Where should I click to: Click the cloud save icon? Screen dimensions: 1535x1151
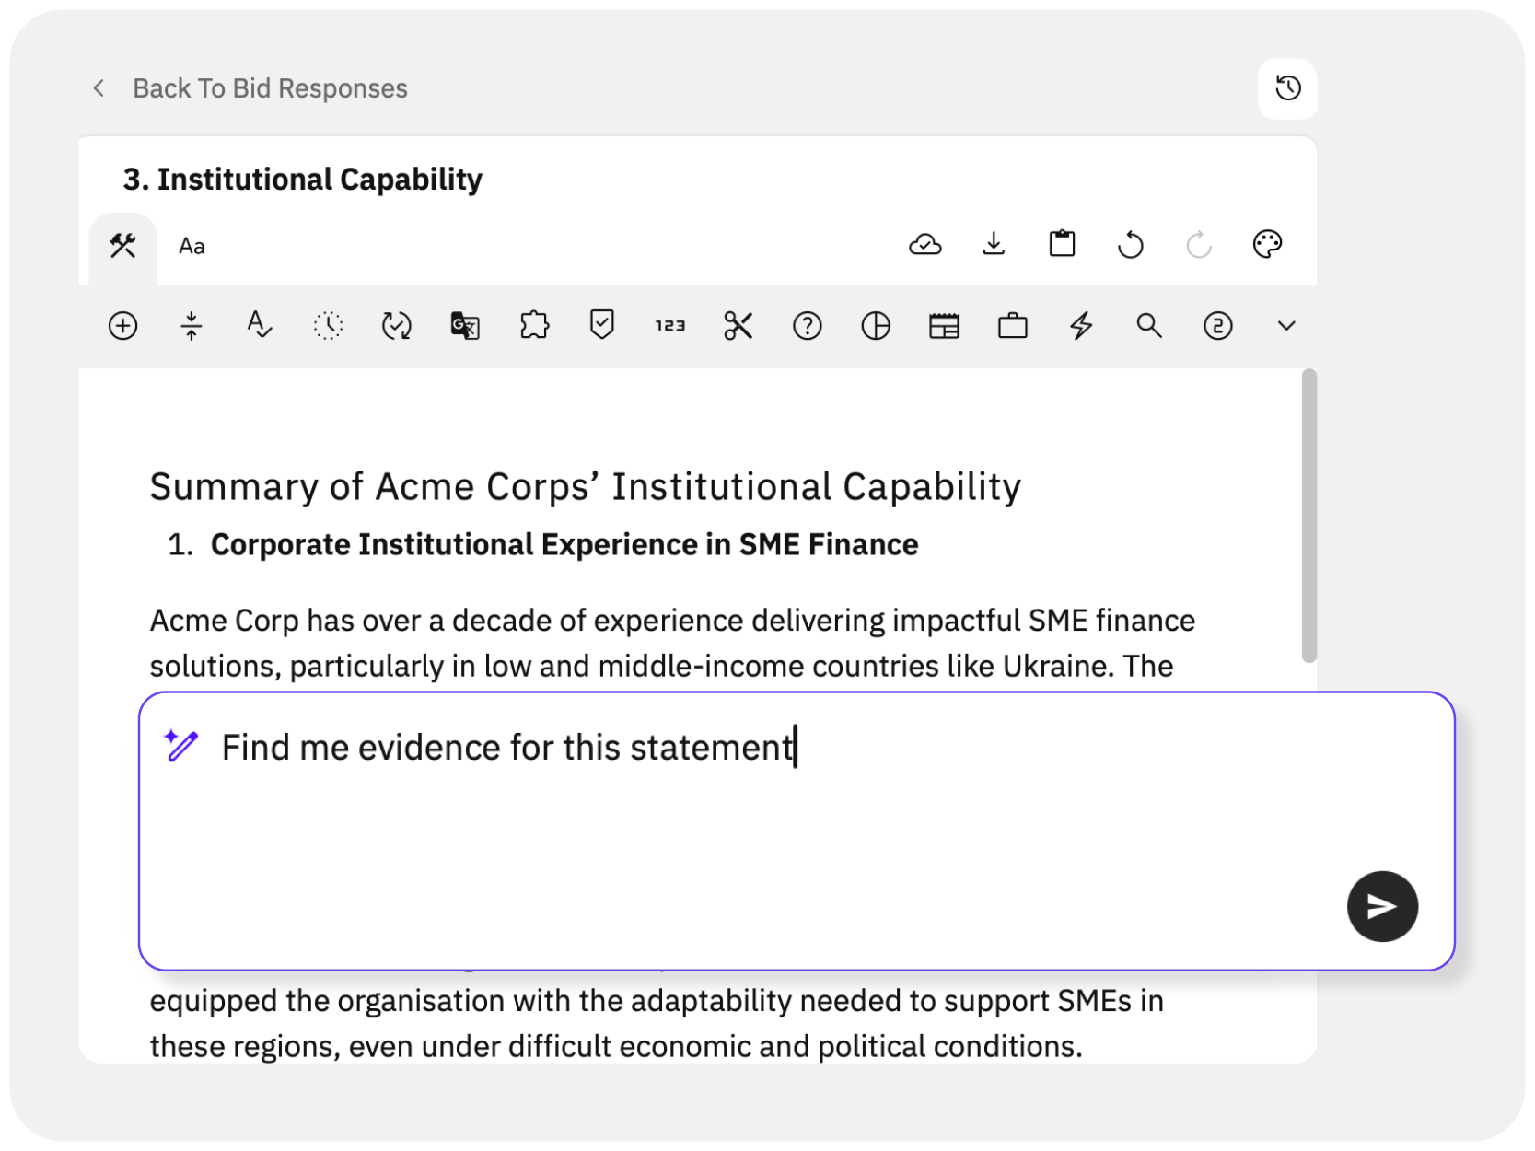pyautogui.click(x=924, y=244)
